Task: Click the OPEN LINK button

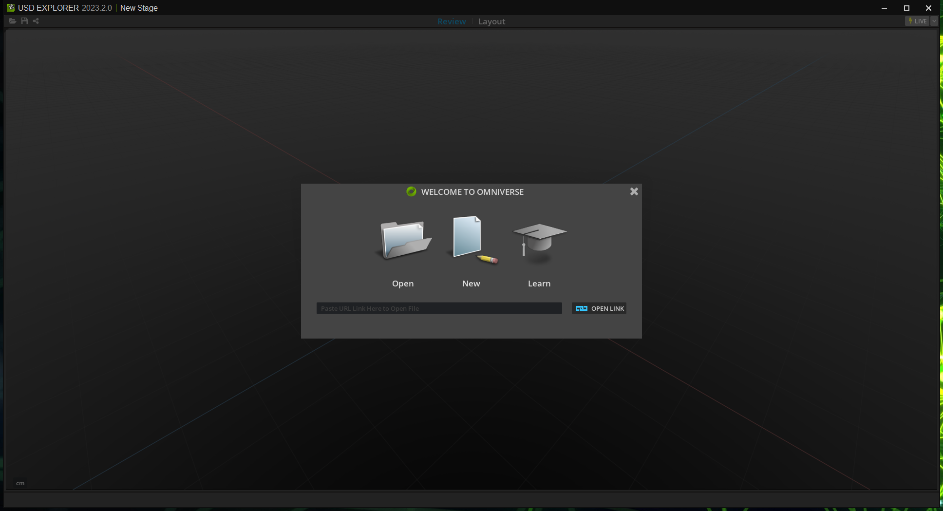Action: [x=599, y=308]
